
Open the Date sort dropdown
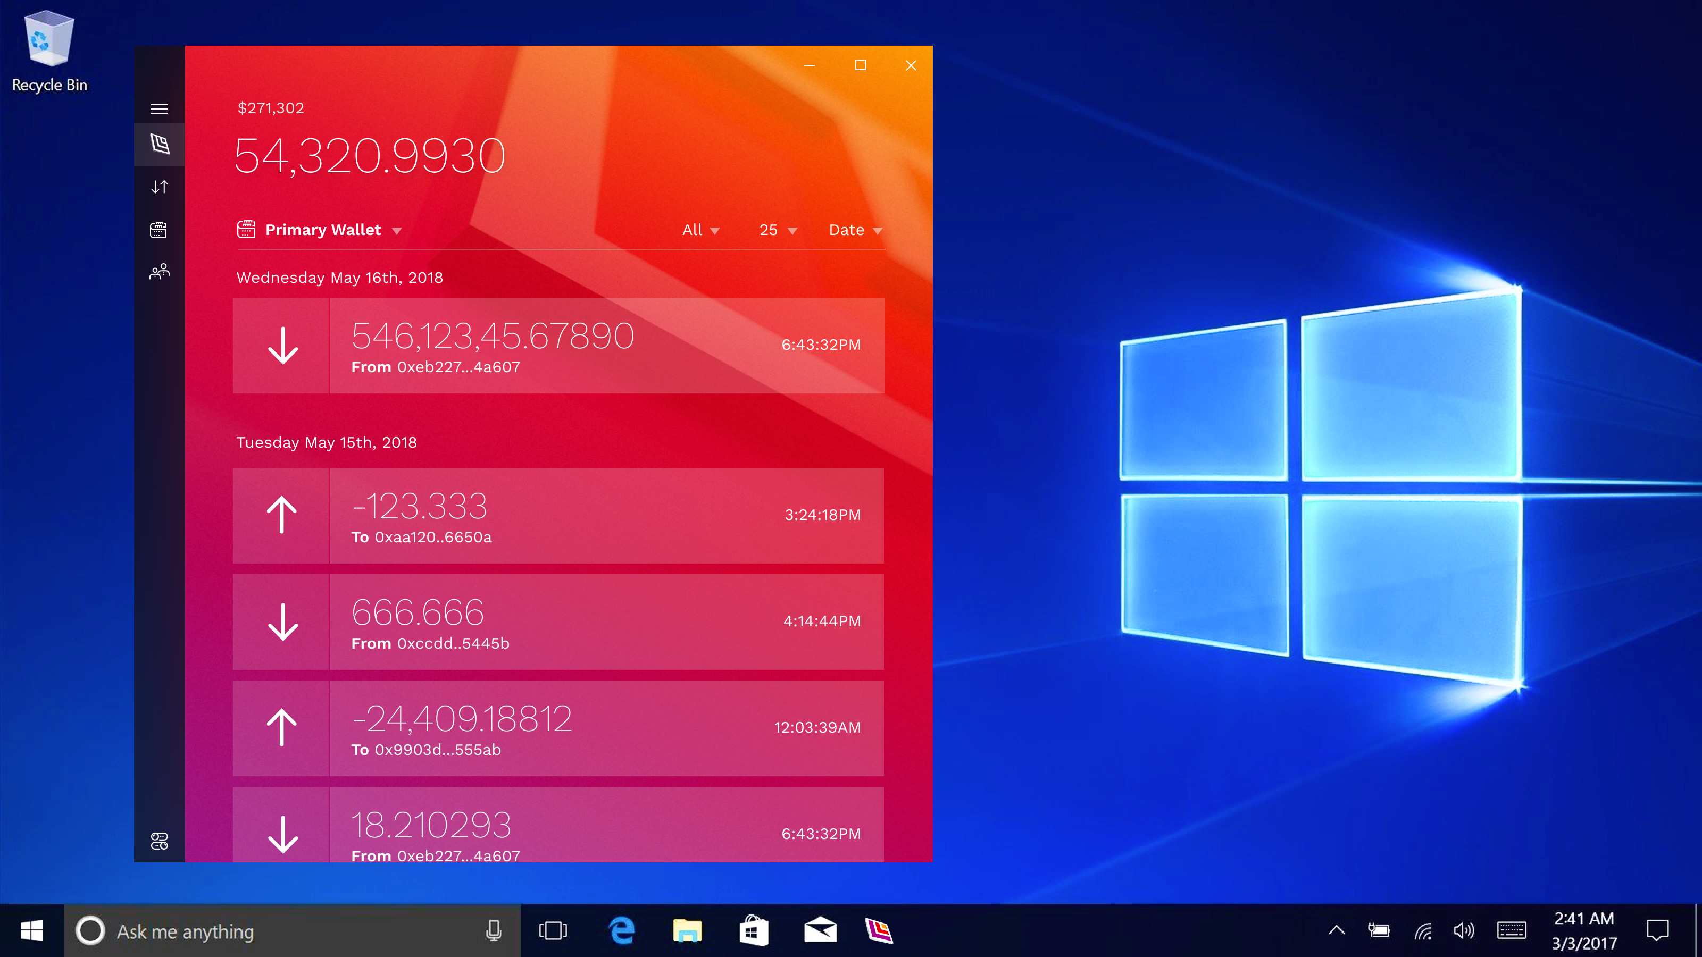pyautogui.click(x=856, y=230)
